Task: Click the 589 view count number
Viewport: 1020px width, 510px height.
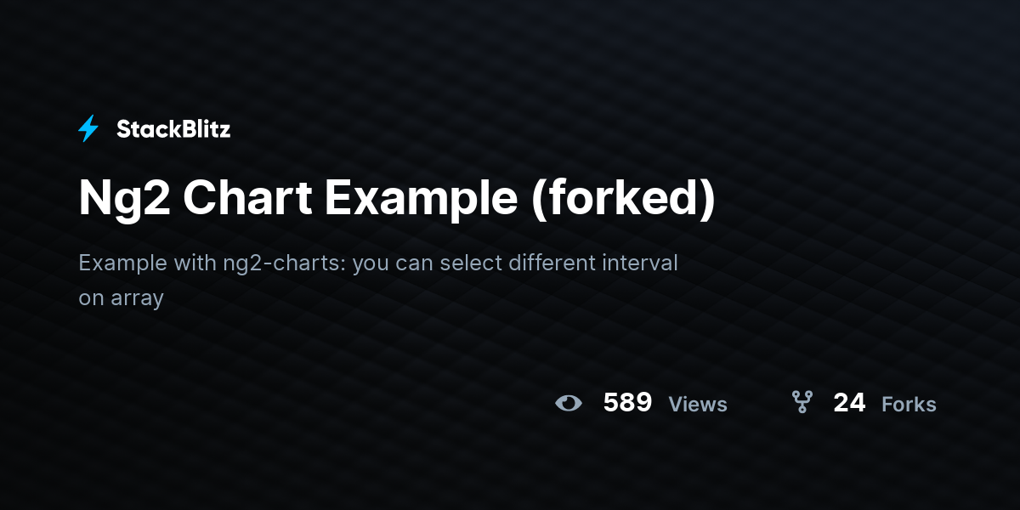Action: 627,403
